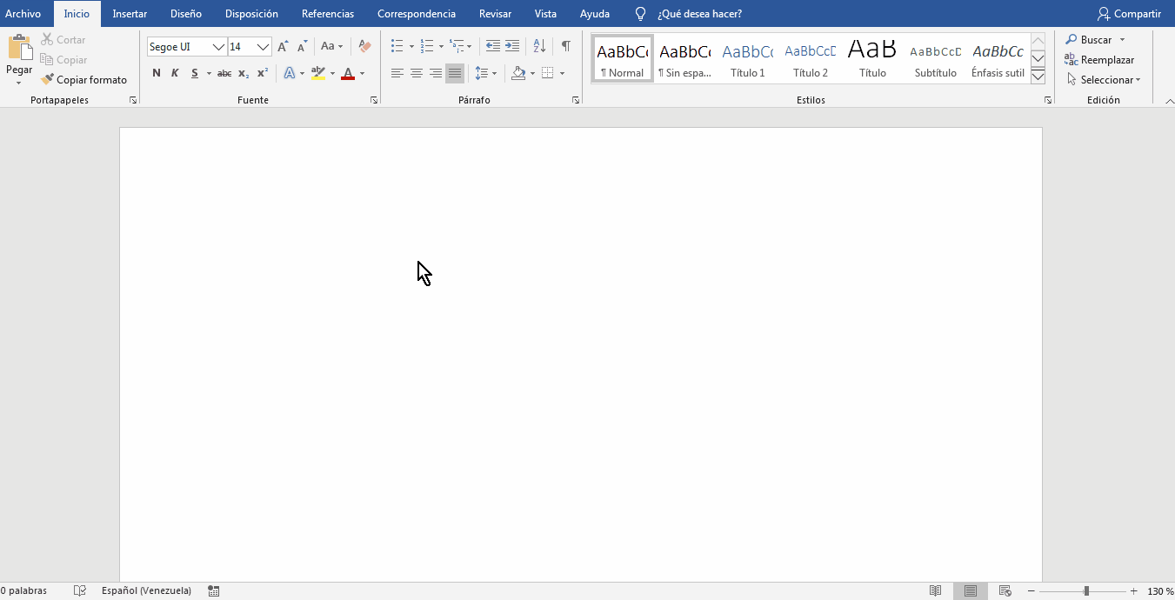Switch to read mode view icon
Image resolution: width=1175 pixels, height=600 pixels.
[x=936, y=591]
